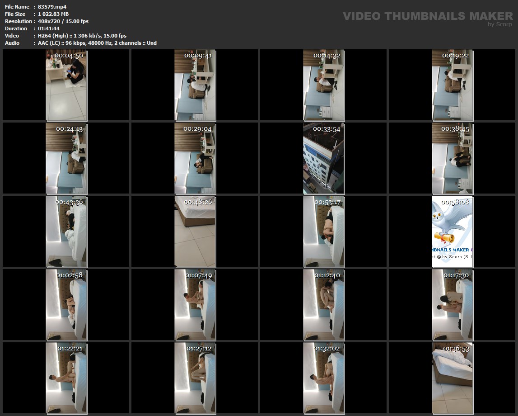Click the Resolution label
The width and height of the screenshot is (518, 416).
19,21
